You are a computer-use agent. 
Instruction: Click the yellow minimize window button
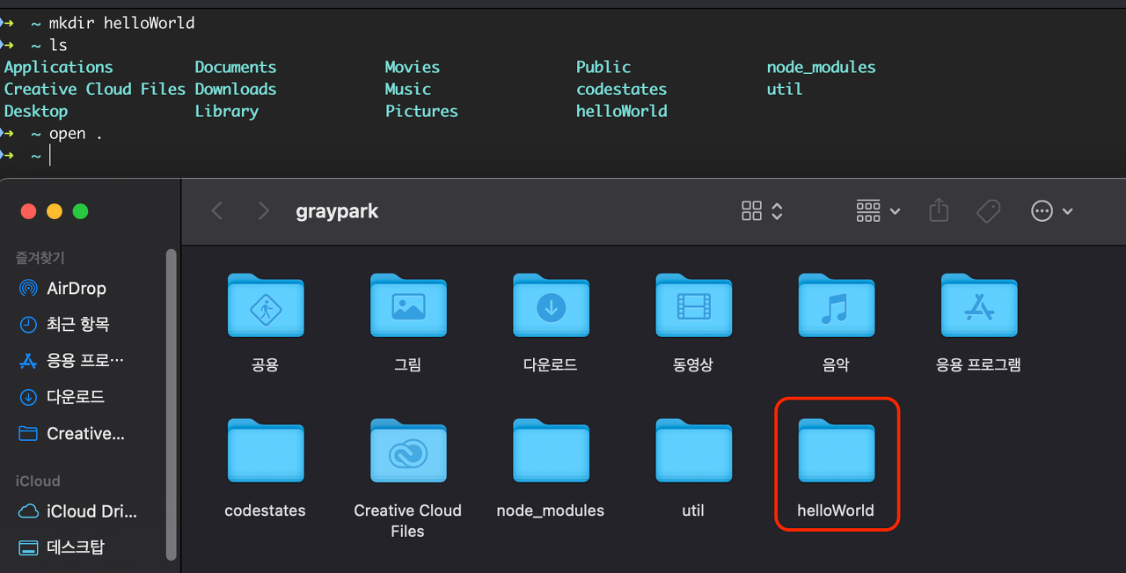(x=55, y=211)
